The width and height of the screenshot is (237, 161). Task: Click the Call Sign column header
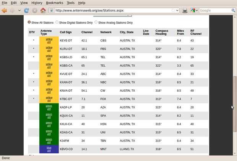(x=66, y=32)
